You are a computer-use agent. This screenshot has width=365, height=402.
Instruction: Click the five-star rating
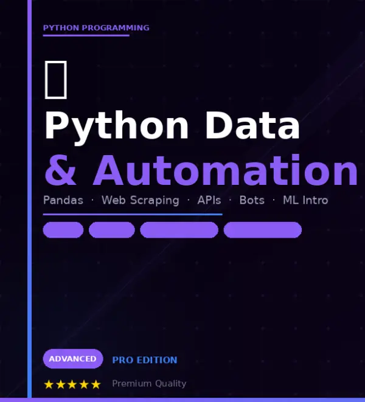click(x=72, y=384)
